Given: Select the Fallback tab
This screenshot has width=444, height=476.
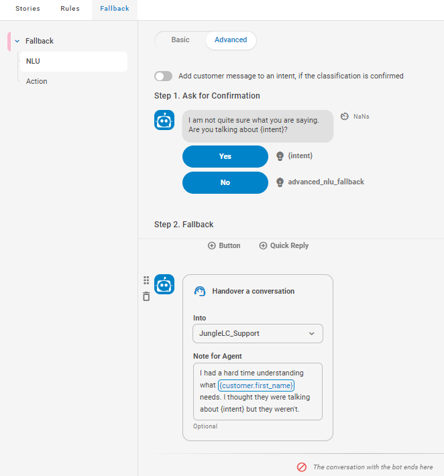Looking at the screenshot, I should (115, 9).
